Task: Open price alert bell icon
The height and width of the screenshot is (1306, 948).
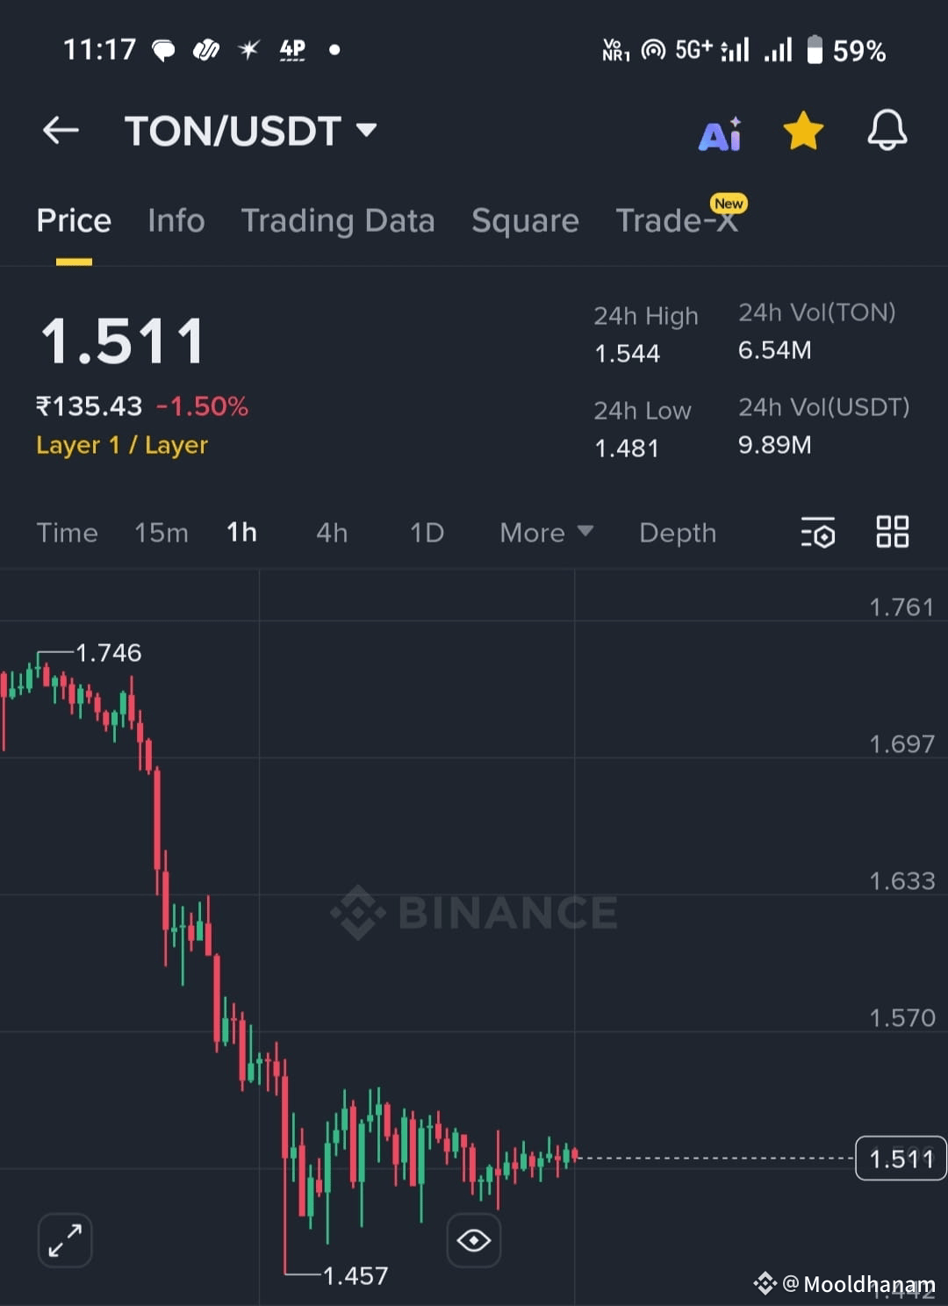Action: (x=887, y=130)
